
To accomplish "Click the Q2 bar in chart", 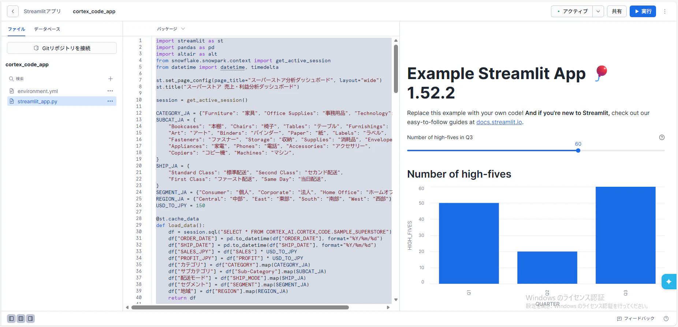I will pyautogui.click(x=547, y=267).
